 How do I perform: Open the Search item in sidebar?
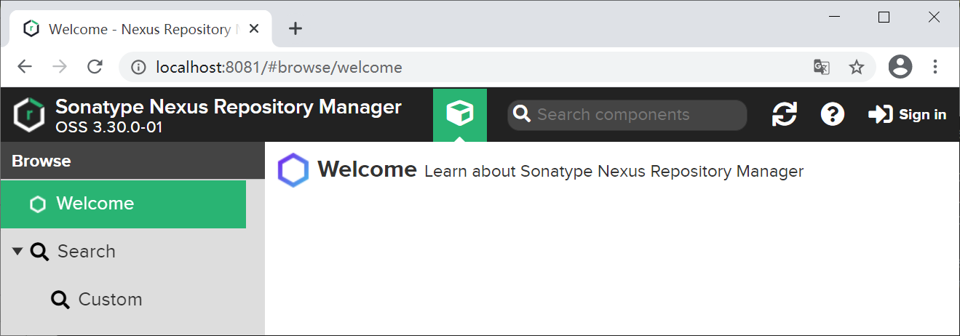coord(86,252)
